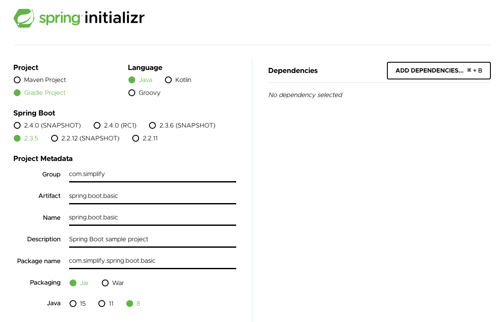Click the Package name field
502x322 pixels.
tap(152, 261)
